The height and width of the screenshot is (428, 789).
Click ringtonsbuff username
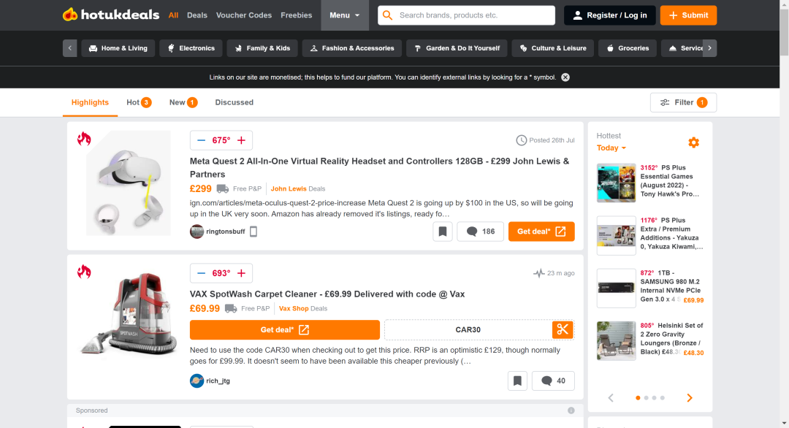click(x=226, y=232)
